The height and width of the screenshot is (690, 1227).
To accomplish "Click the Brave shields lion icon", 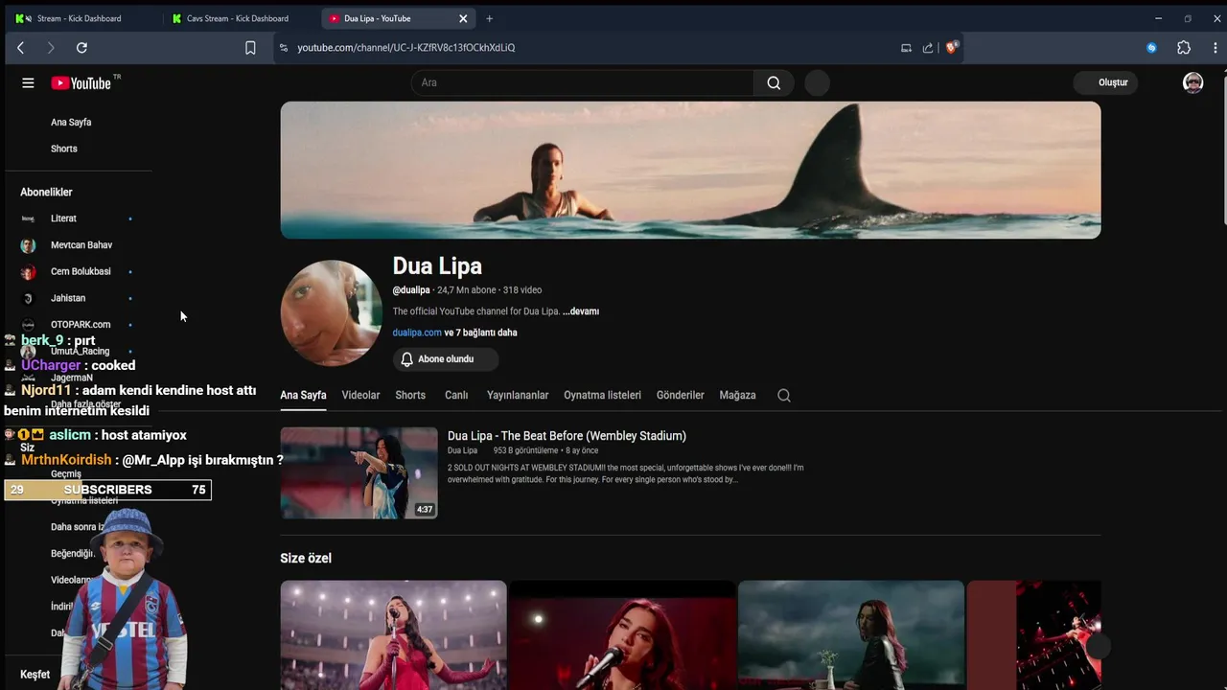I will click(951, 47).
